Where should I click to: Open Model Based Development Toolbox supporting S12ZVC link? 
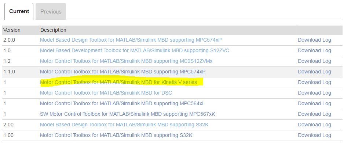click(x=134, y=50)
